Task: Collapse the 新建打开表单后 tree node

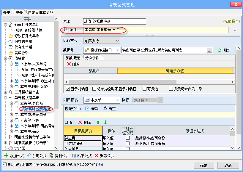Action: pyautogui.click(x=5, y=25)
